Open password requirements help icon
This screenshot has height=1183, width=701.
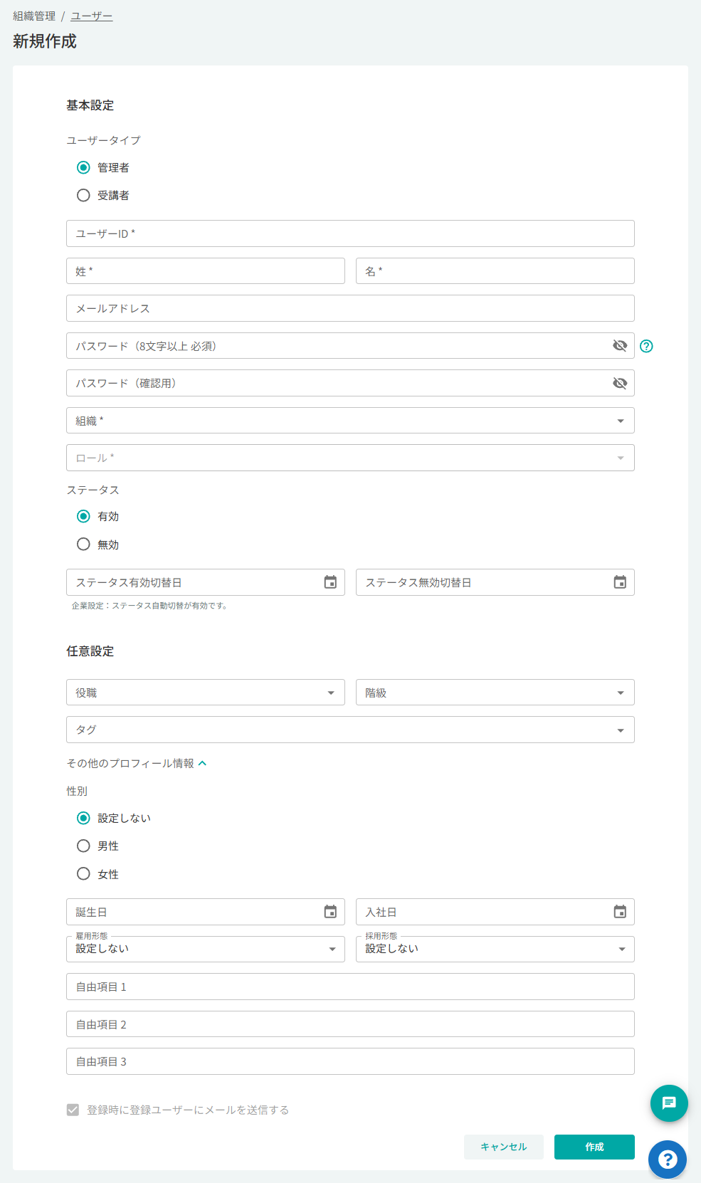tap(646, 346)
